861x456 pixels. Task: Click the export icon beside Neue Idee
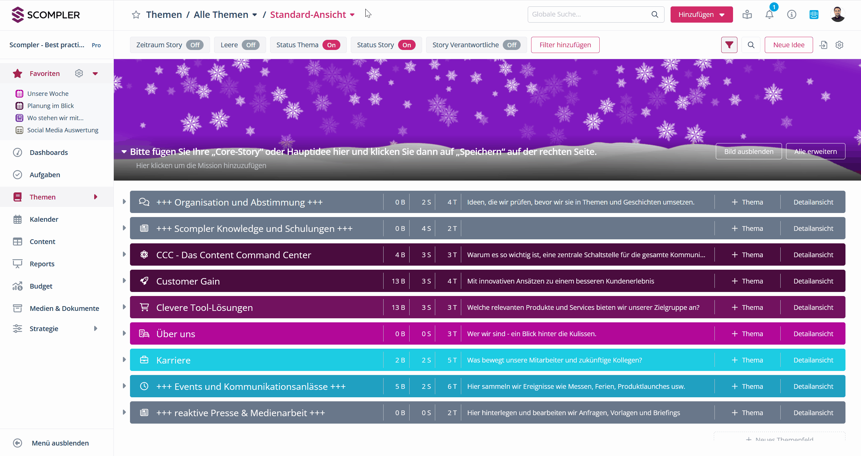824,45
